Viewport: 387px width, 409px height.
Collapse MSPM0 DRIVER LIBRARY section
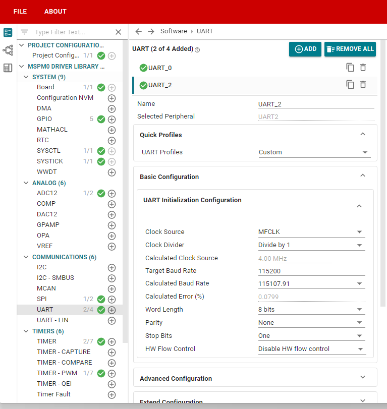pos(22,67)
